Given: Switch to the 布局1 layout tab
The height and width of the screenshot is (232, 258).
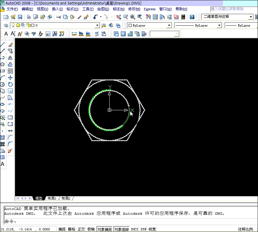Looking at the screenshot, I should [x=52, y=198].
